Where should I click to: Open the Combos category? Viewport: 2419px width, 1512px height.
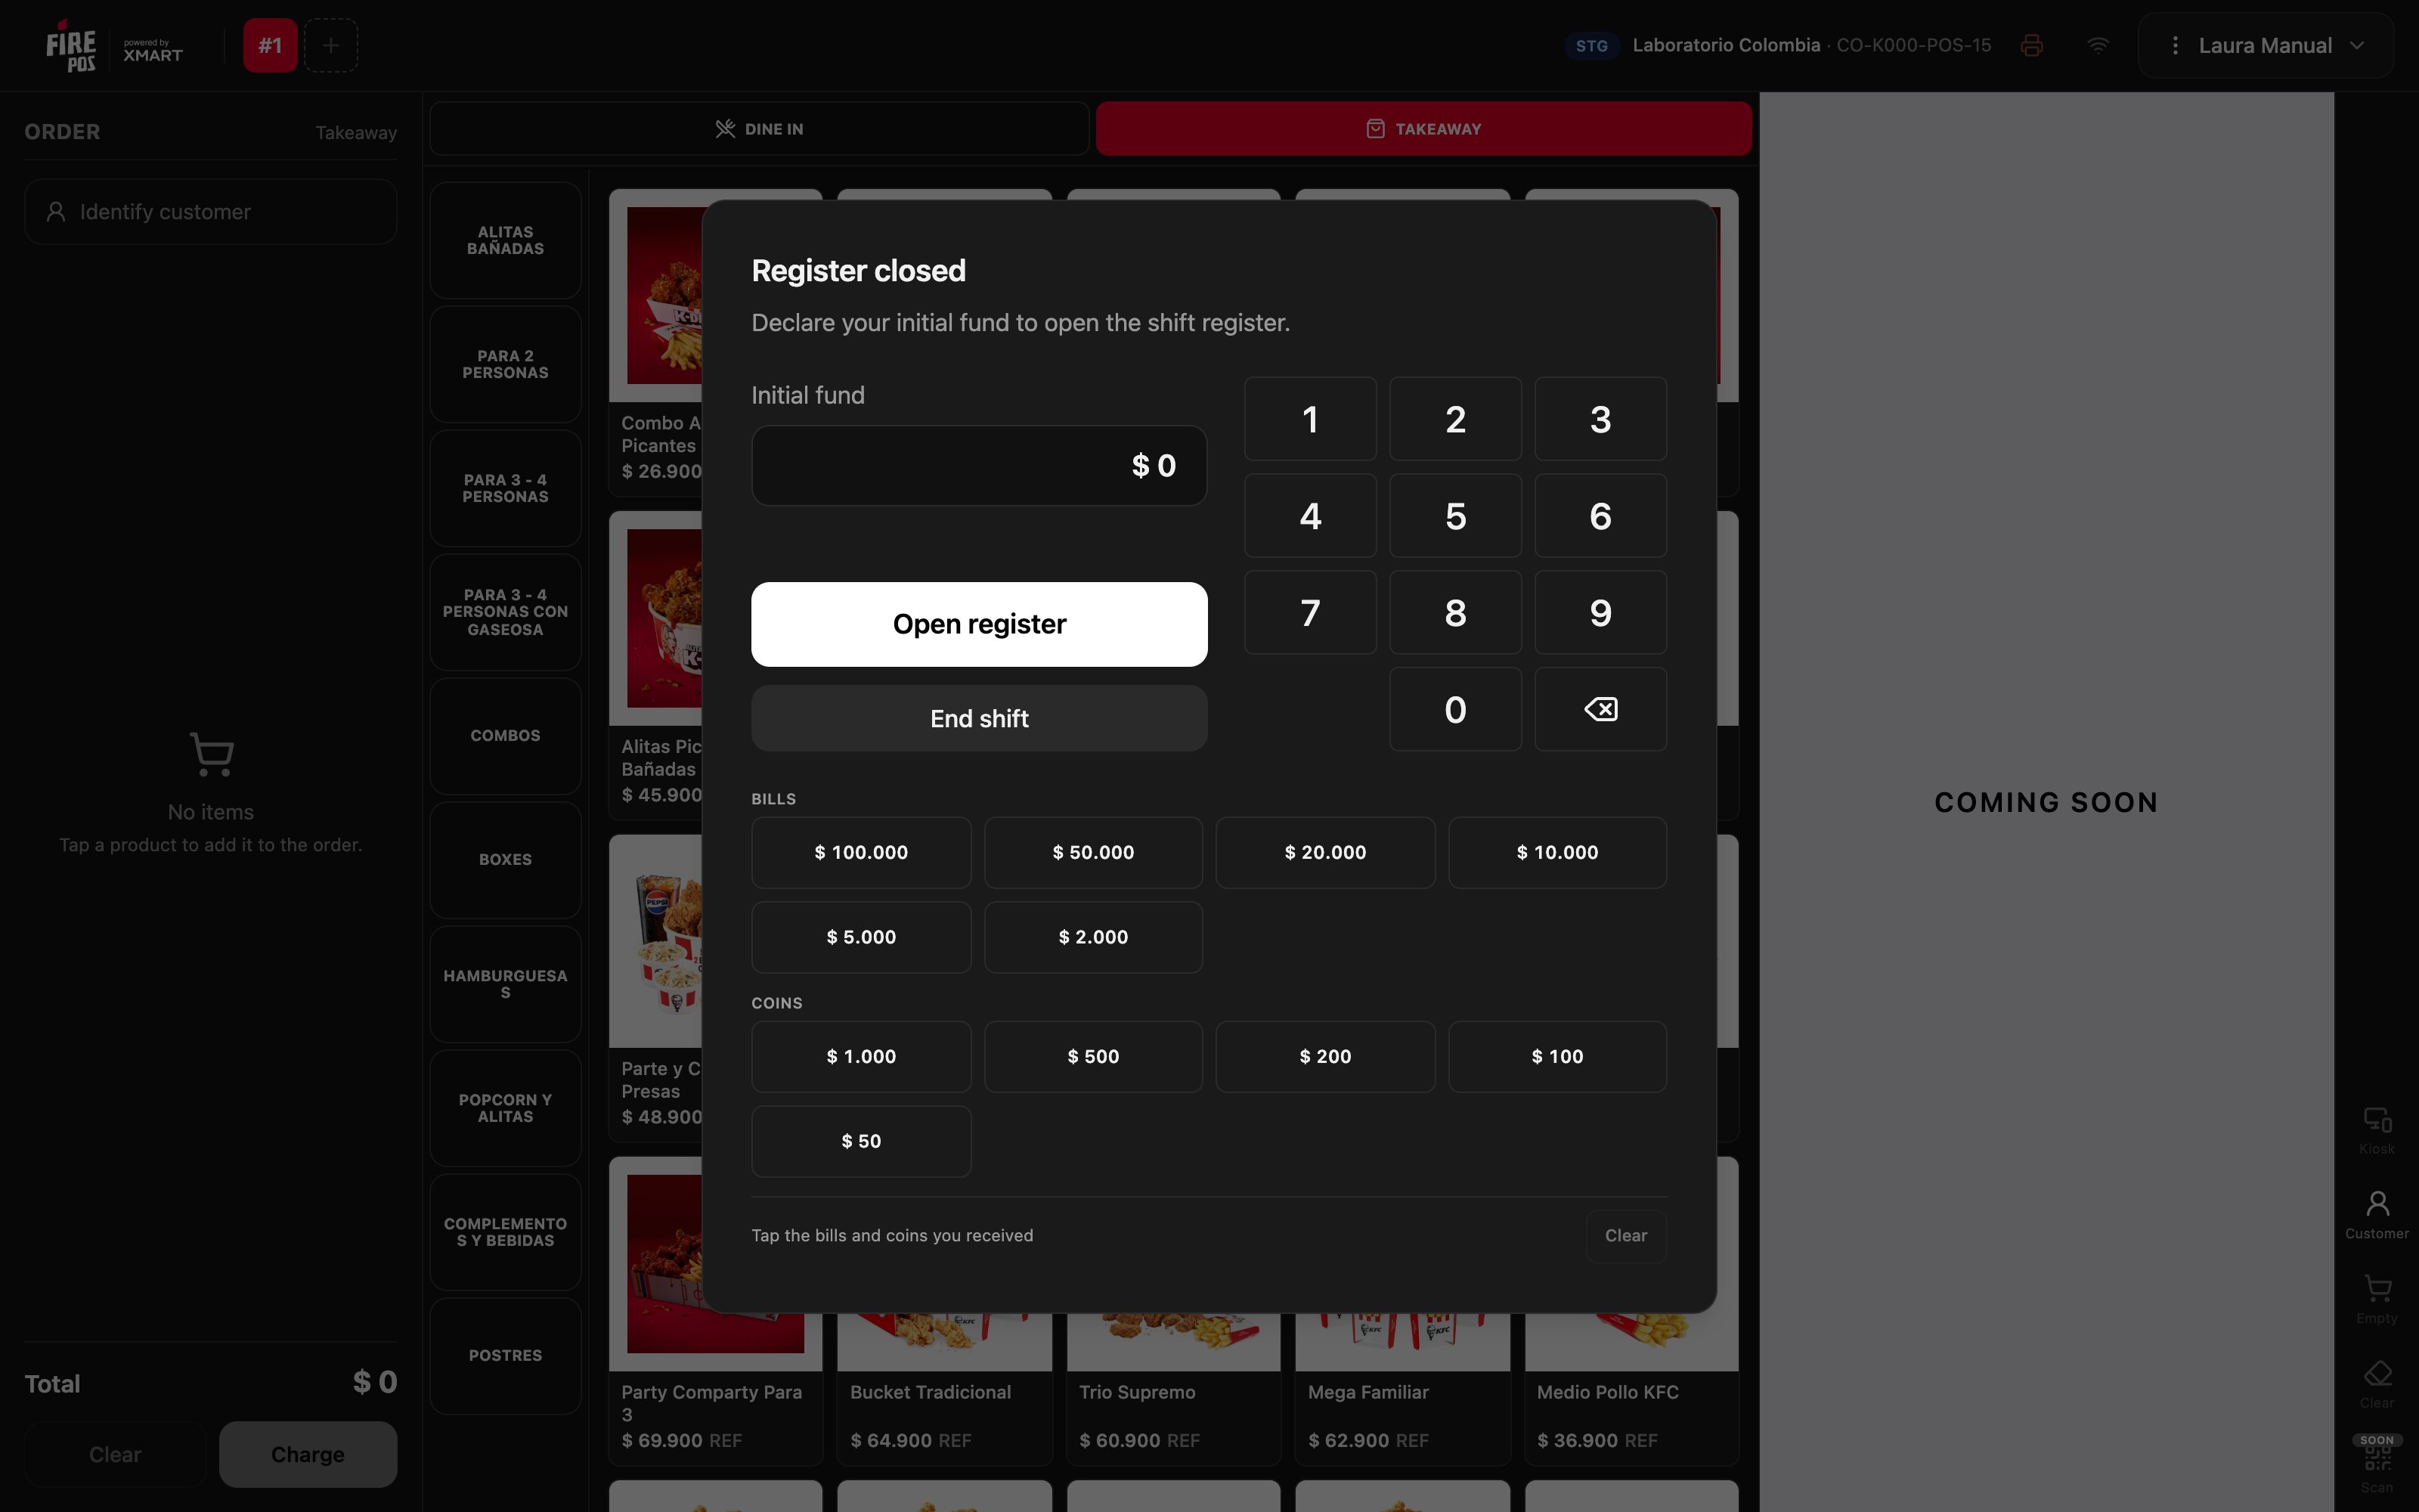[506, 736]
